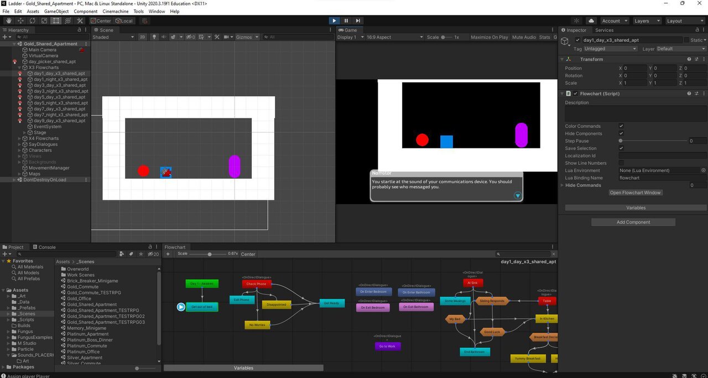Collapse the X3 Flowcharts tree node
The image size is (708, 378).
[x=19, y=68]
